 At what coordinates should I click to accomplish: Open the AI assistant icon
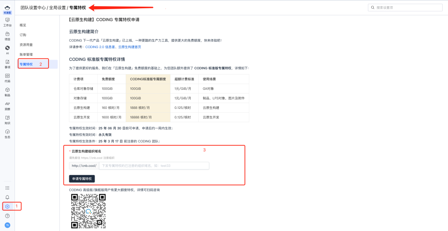coord(7,50)
